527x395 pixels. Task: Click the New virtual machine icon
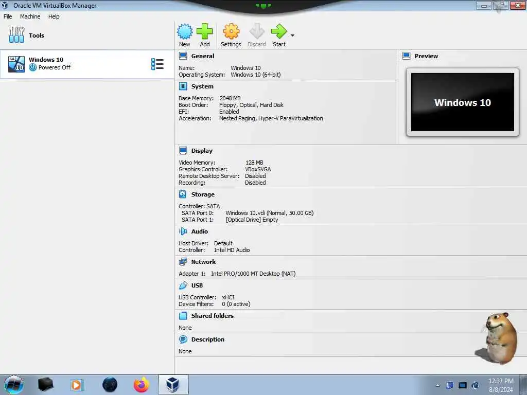click(x=185, y=31)
